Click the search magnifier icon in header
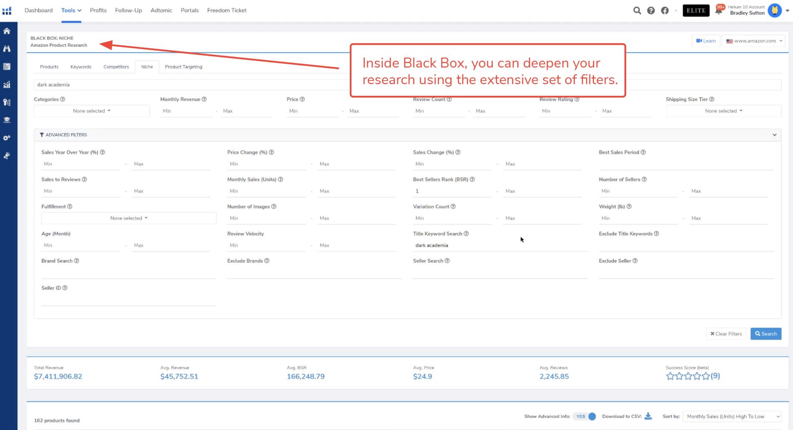This screenshot has height=430, width=793. click(x=637, y=11)
